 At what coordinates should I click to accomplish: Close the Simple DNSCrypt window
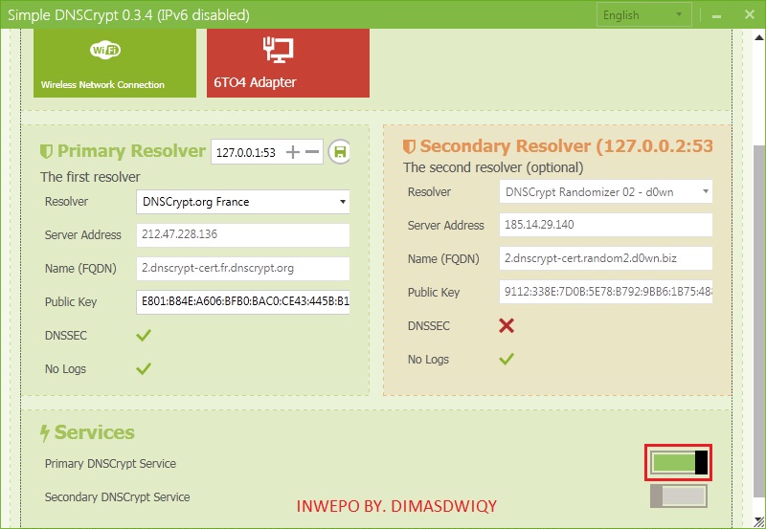point(750,14)
